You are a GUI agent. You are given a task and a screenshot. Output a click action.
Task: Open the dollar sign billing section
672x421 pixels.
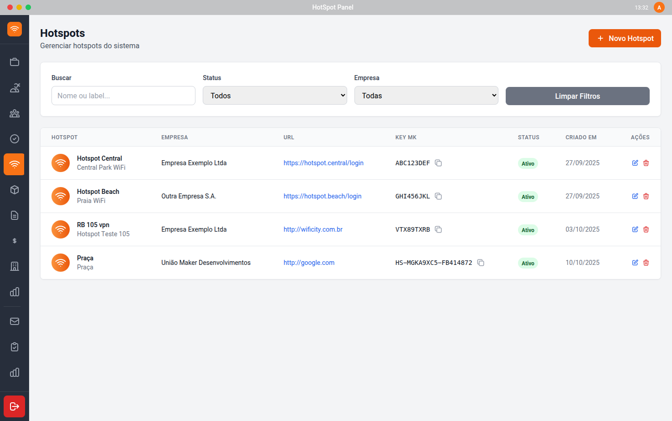pos(15,241)
